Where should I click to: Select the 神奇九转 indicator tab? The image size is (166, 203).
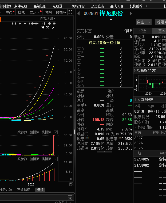(6, 190)
